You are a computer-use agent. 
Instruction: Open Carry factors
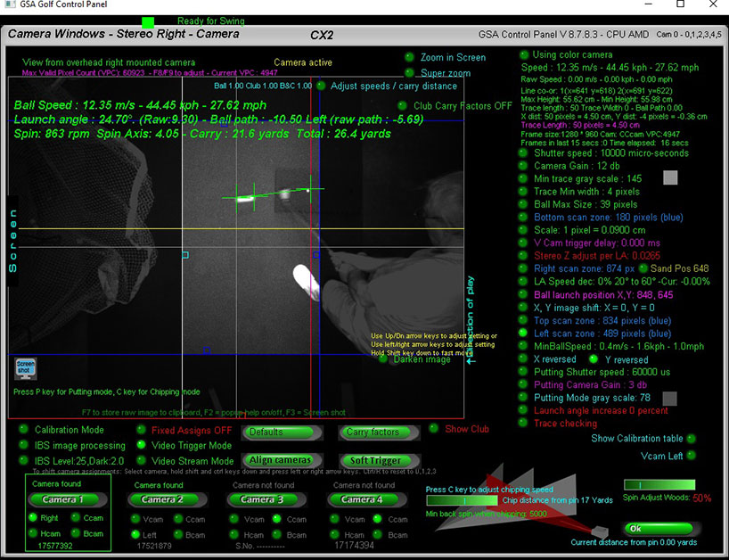click(x=380, y=432)
